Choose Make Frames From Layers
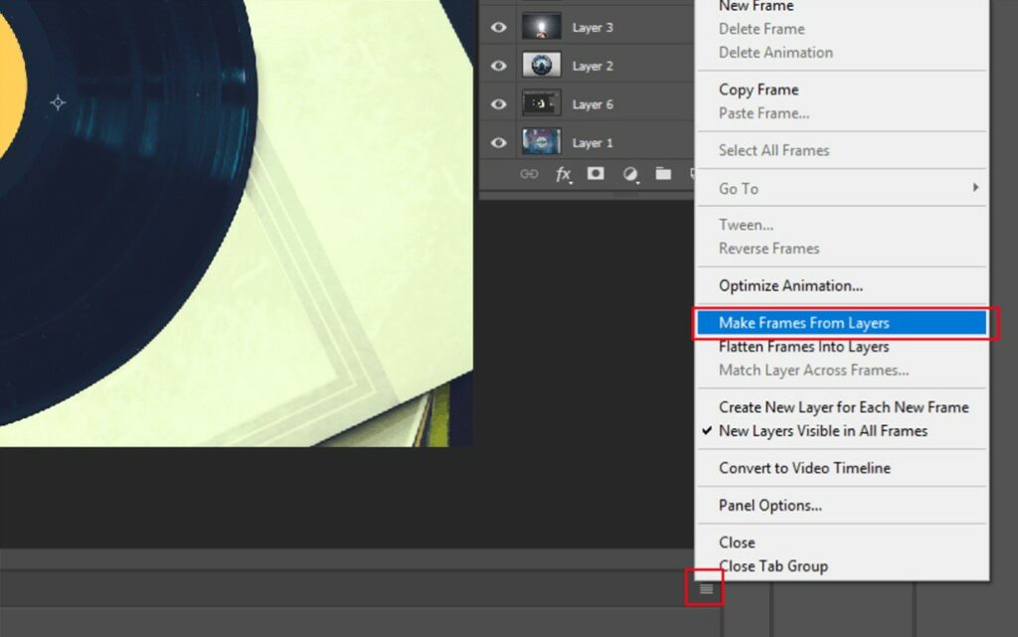The height and width of the screenshot is (637, 1018). click(x=803, y=323)
